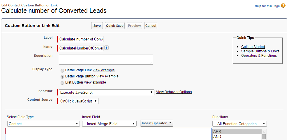This screenshot has height=140, width=289.
Task: Click the orange help question mark icon
Action: [283, 6]
